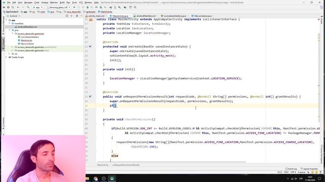Close the MainActivity.java tab
Viewport: 325px width, 182px height.
pos(130,16)
